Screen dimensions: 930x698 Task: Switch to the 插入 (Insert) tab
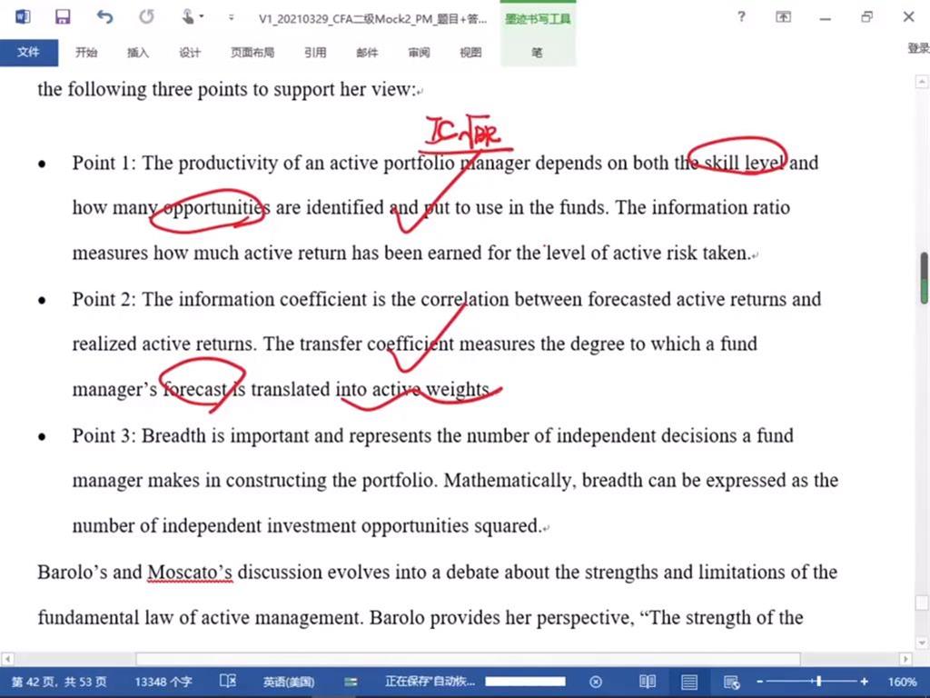point(138,53)
